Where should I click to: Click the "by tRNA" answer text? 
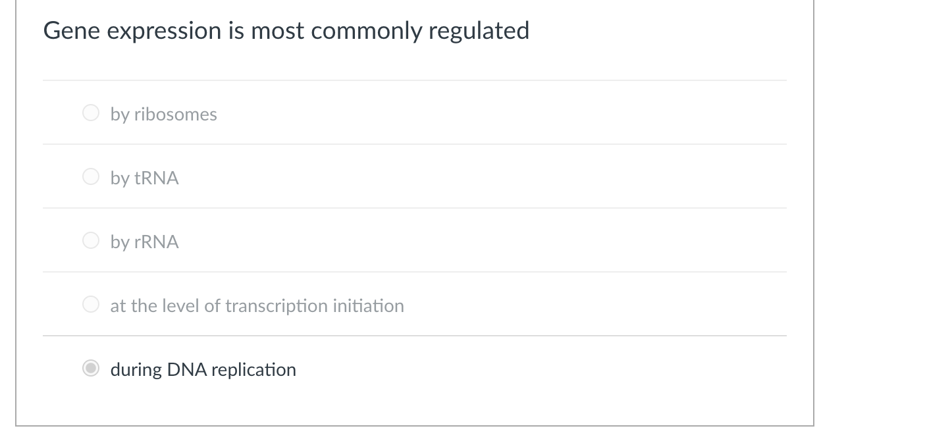144,178
